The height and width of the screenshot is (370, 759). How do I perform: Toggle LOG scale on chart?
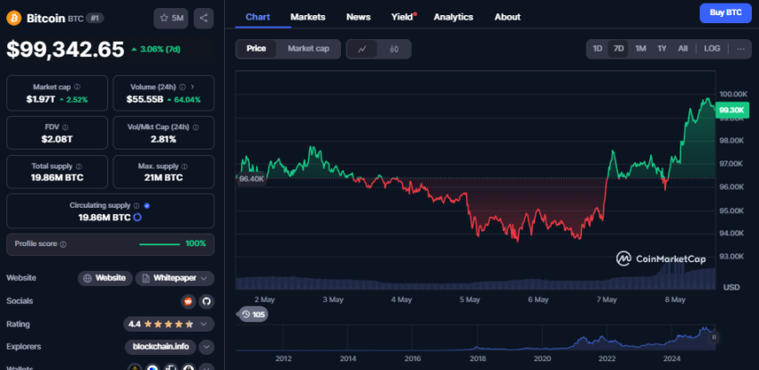[x=712, y=49]
